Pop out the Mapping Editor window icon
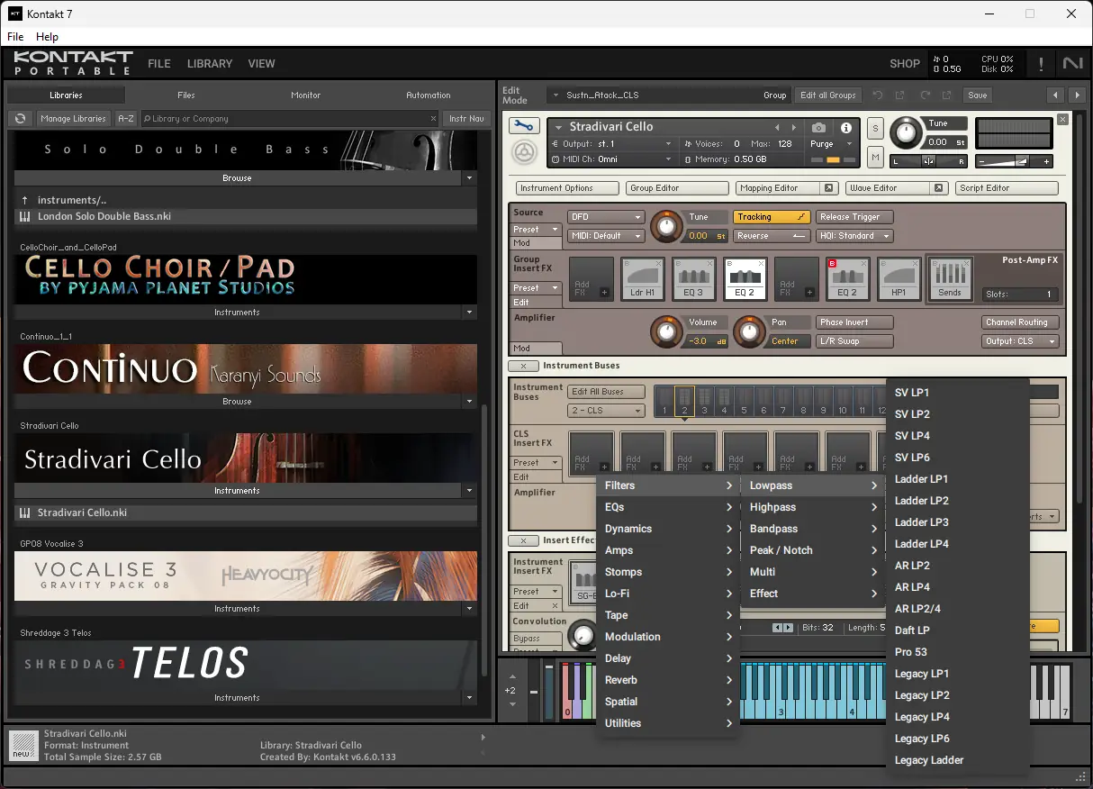 coord(828,188)
